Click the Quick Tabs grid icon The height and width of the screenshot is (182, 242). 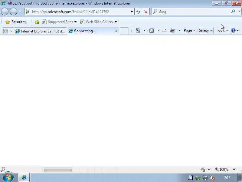tap(5, 31)
